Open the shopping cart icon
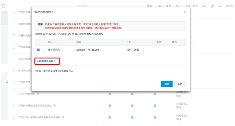The width and height of the screenshot is (235, 126). 220,6
